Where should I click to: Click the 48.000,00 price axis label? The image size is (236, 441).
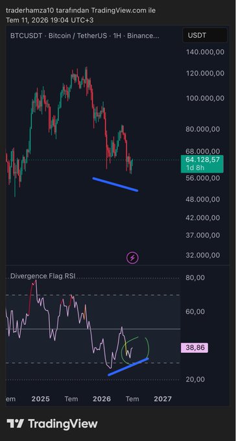pos(202,199)
